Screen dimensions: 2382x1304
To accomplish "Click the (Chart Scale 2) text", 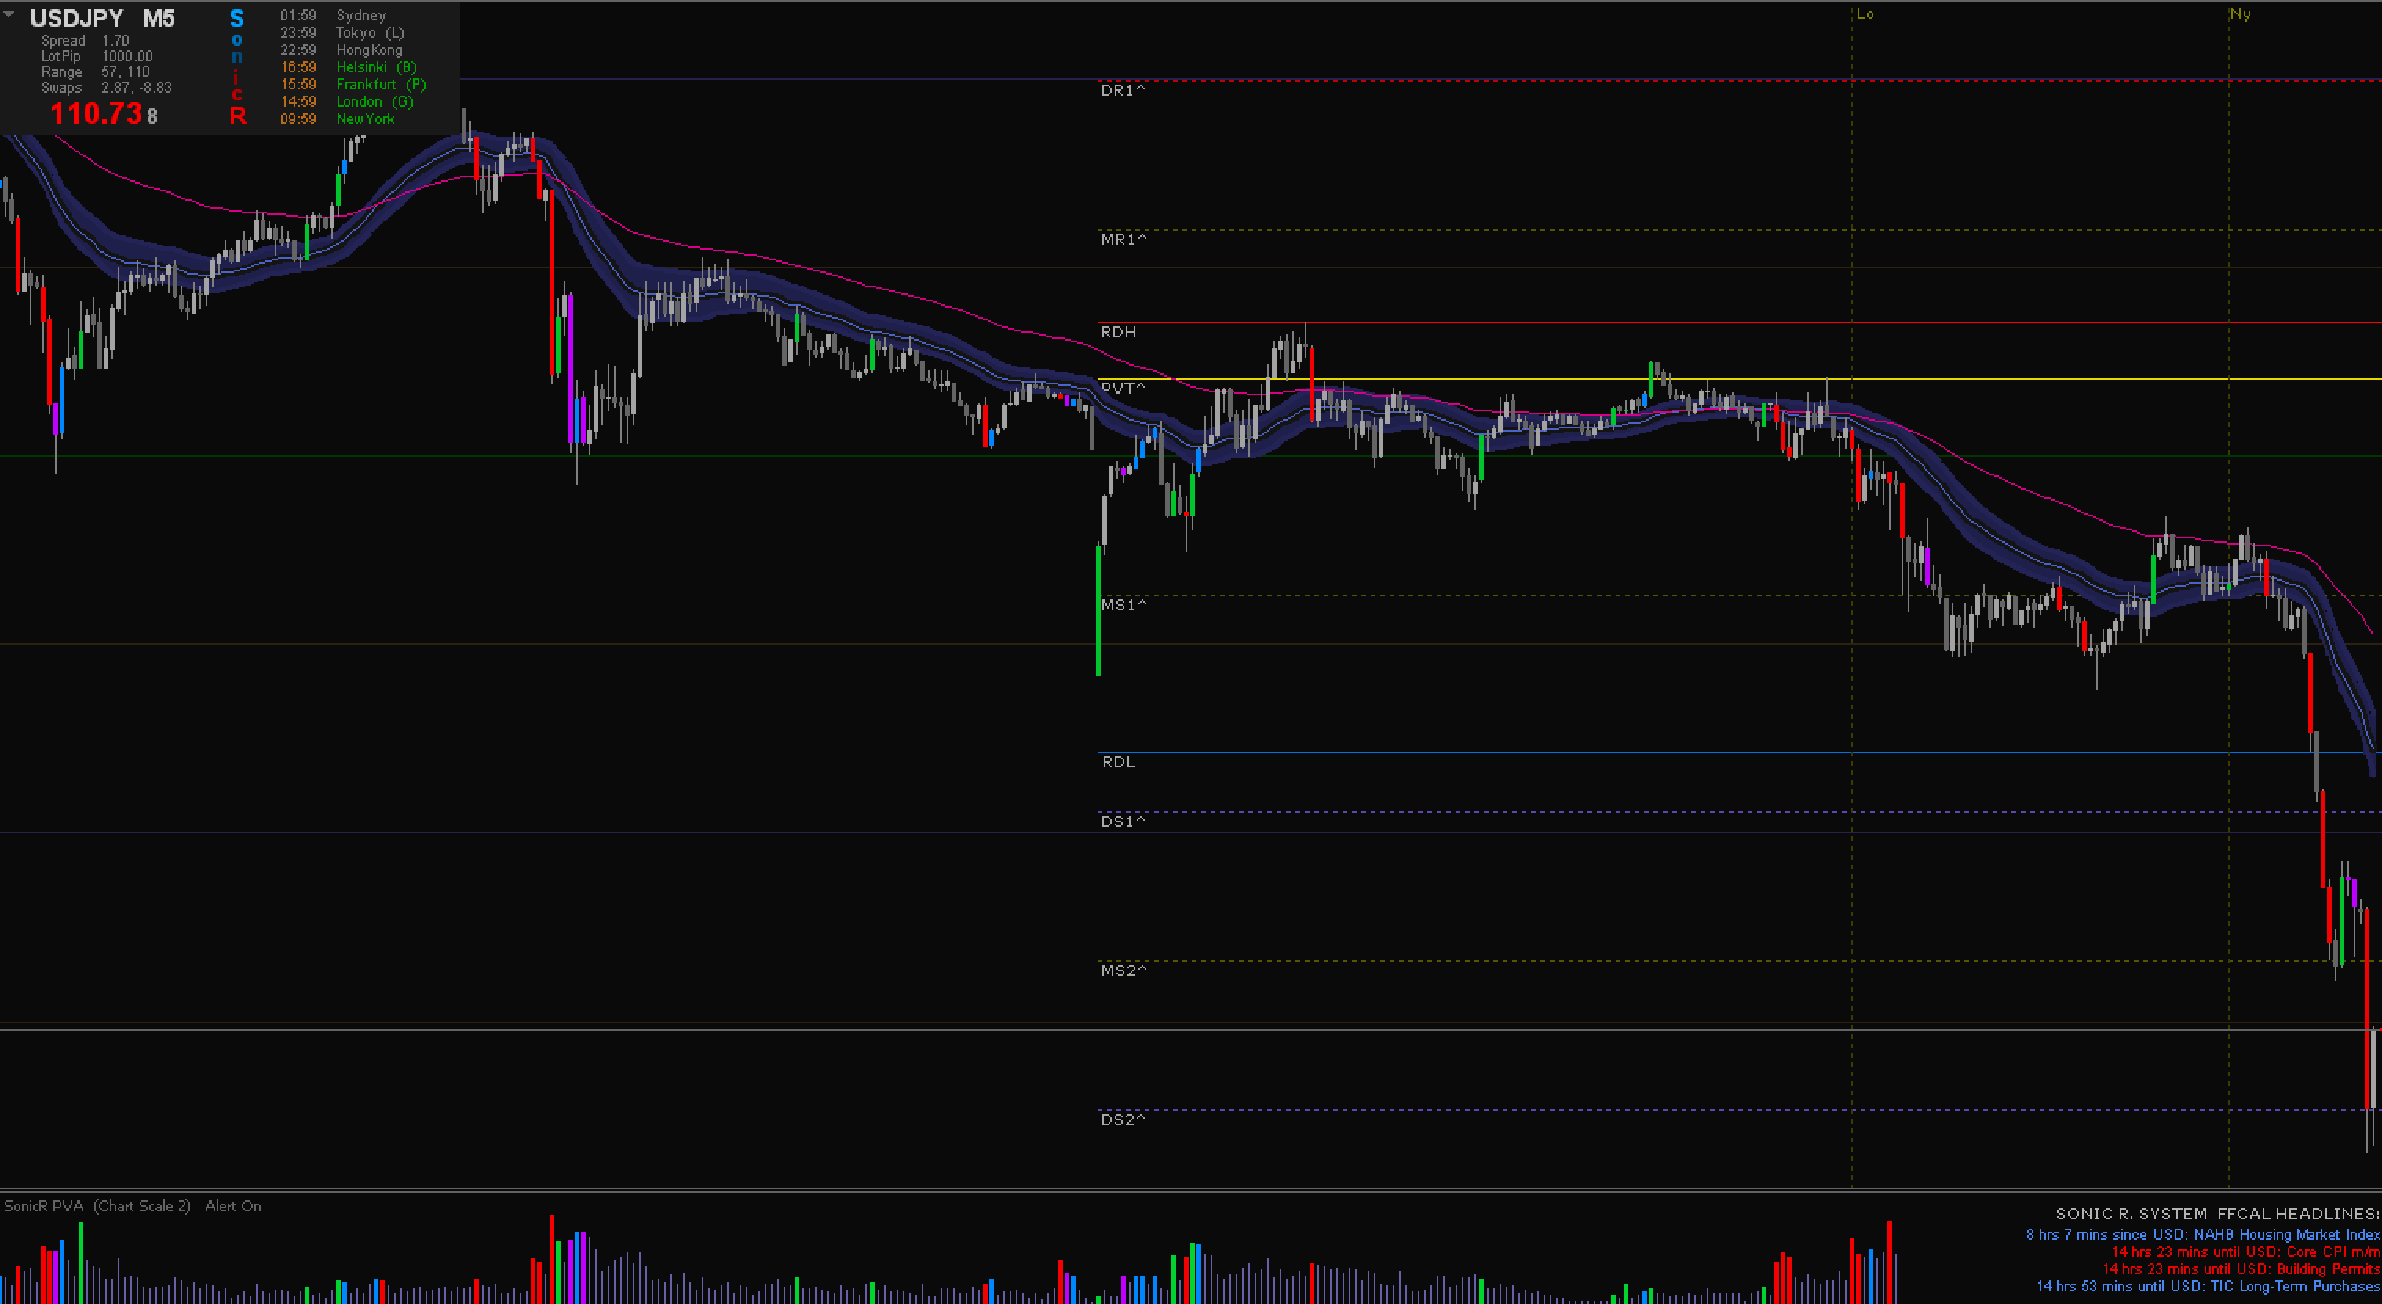I will pos(141,1206).
